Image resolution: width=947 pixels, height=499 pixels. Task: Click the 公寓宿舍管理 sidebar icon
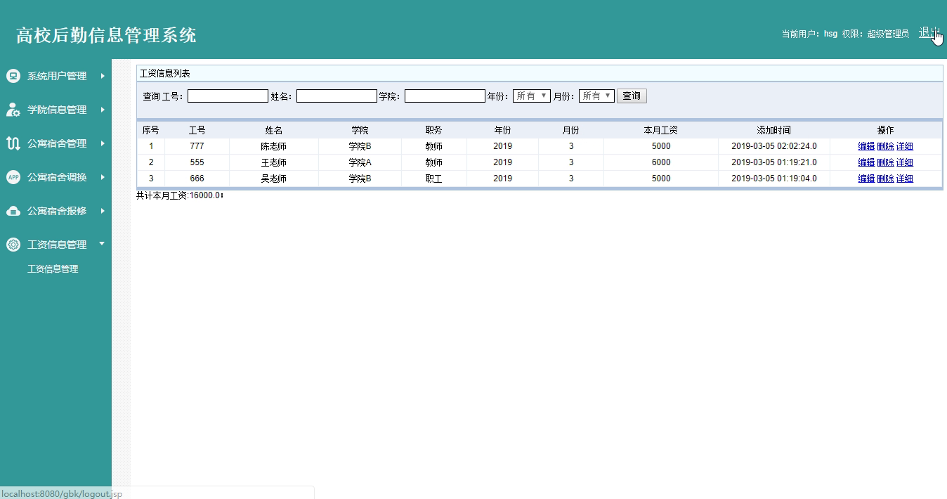point(13,143)
